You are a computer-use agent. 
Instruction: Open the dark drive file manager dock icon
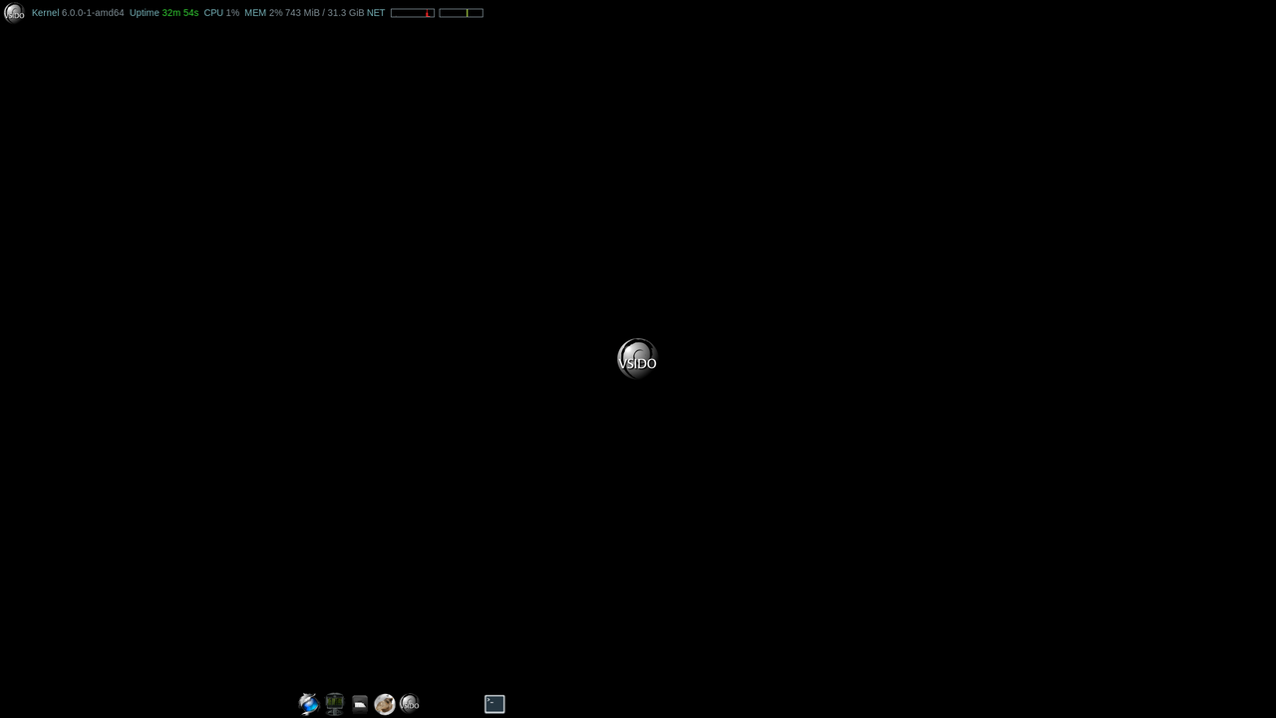(360, 704)
